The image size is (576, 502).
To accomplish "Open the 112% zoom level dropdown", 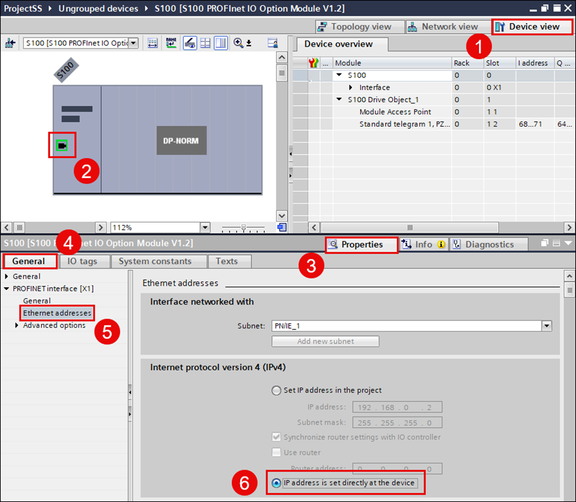I will (x=205, y=227).
